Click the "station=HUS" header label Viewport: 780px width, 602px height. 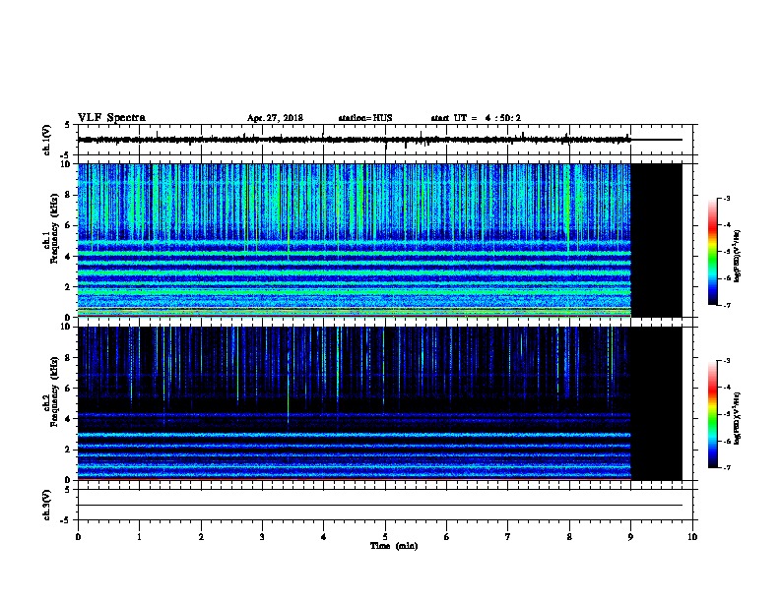(x=365, y=118)
